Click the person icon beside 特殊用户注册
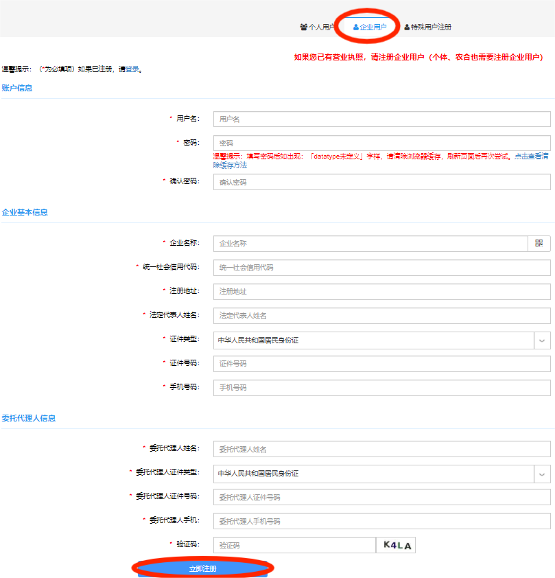 [407, 26]
